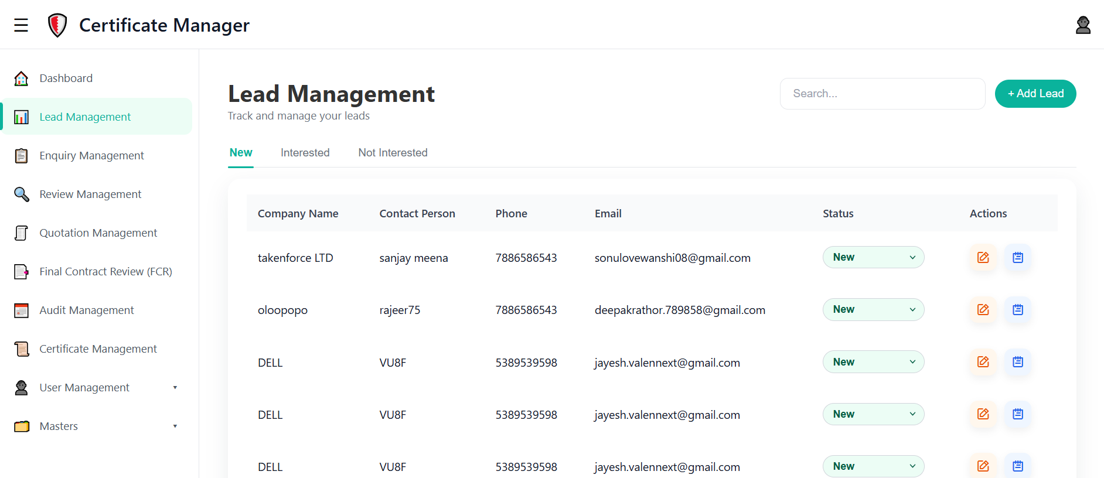Click the Search leads input field

[882, 94]
